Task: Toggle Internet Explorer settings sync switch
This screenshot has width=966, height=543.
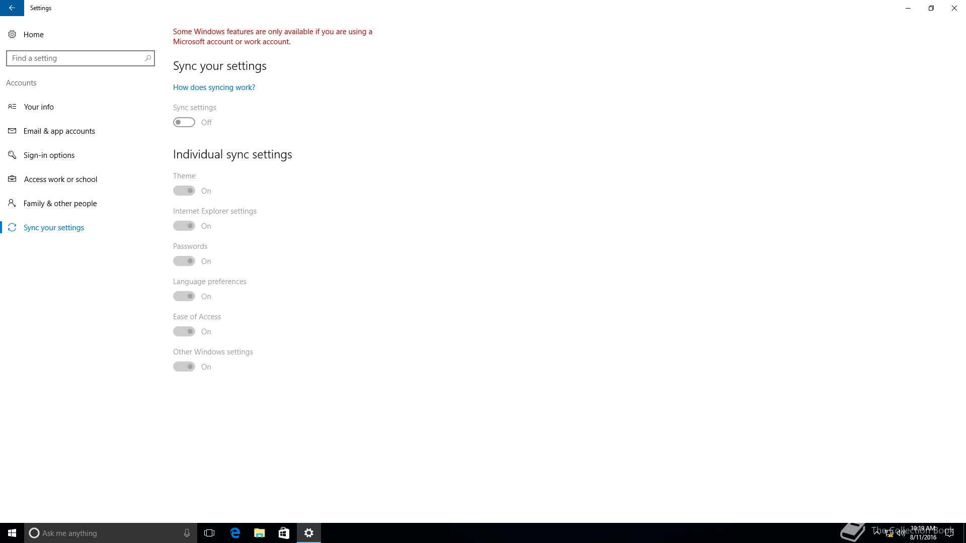Action: click(184, 226)
